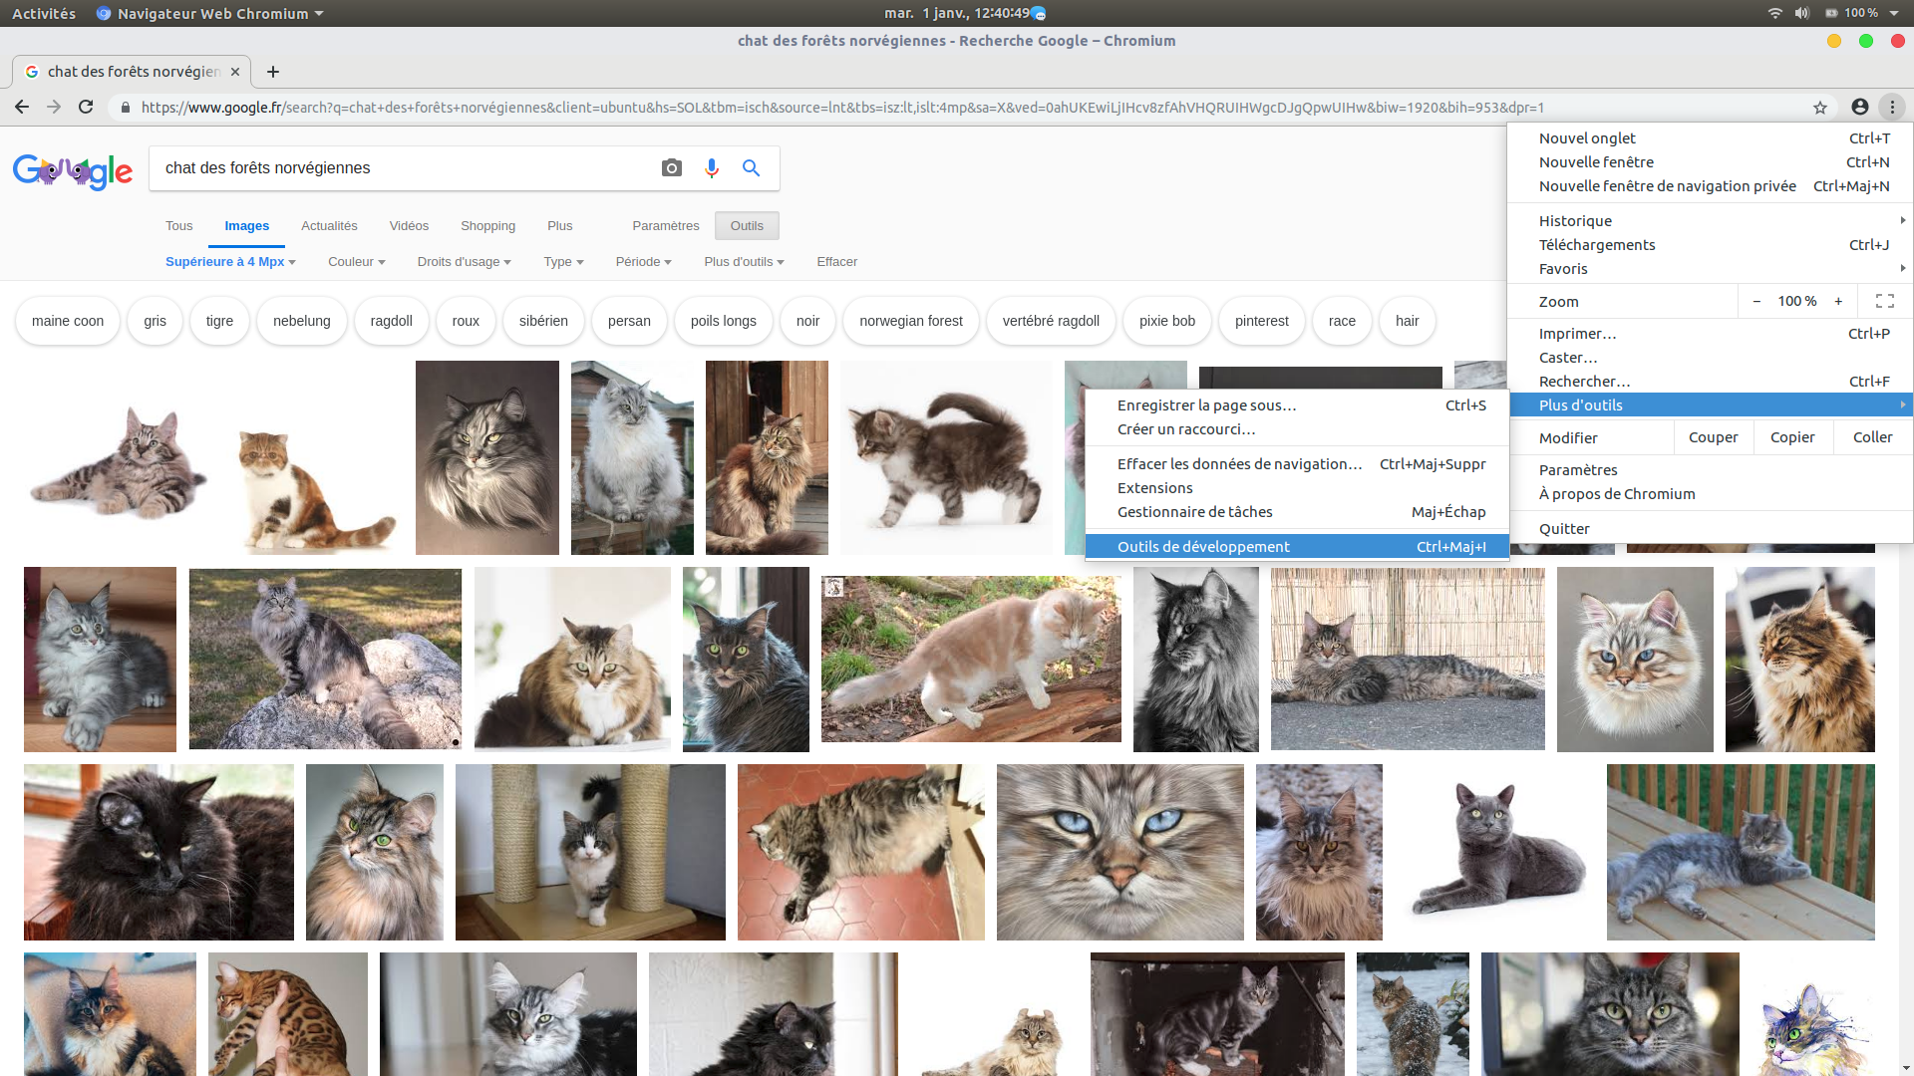Switch to the Vidéos search tab

[409, 226]
